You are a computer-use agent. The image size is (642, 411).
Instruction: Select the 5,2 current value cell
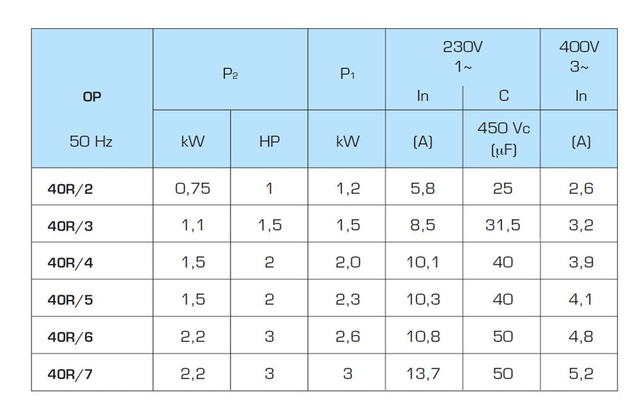pos(580,373)
